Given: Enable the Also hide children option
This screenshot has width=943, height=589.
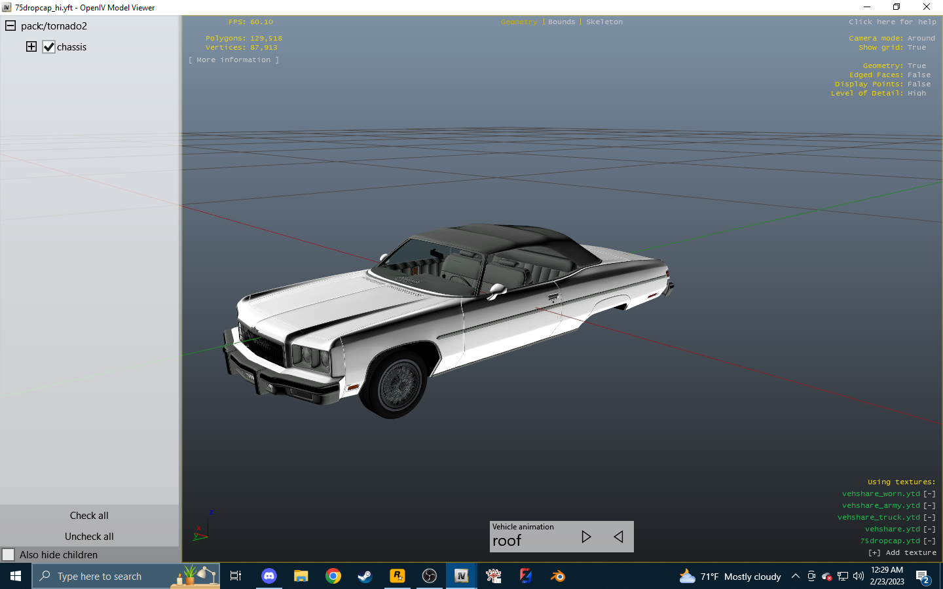Looking at the screenshot, I should point(9,554).
